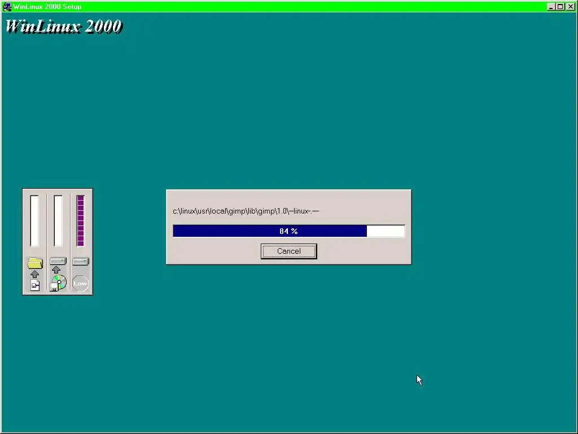Click the "Low" disk space indicator icon

pyautogui.click(x=80, y=284)
